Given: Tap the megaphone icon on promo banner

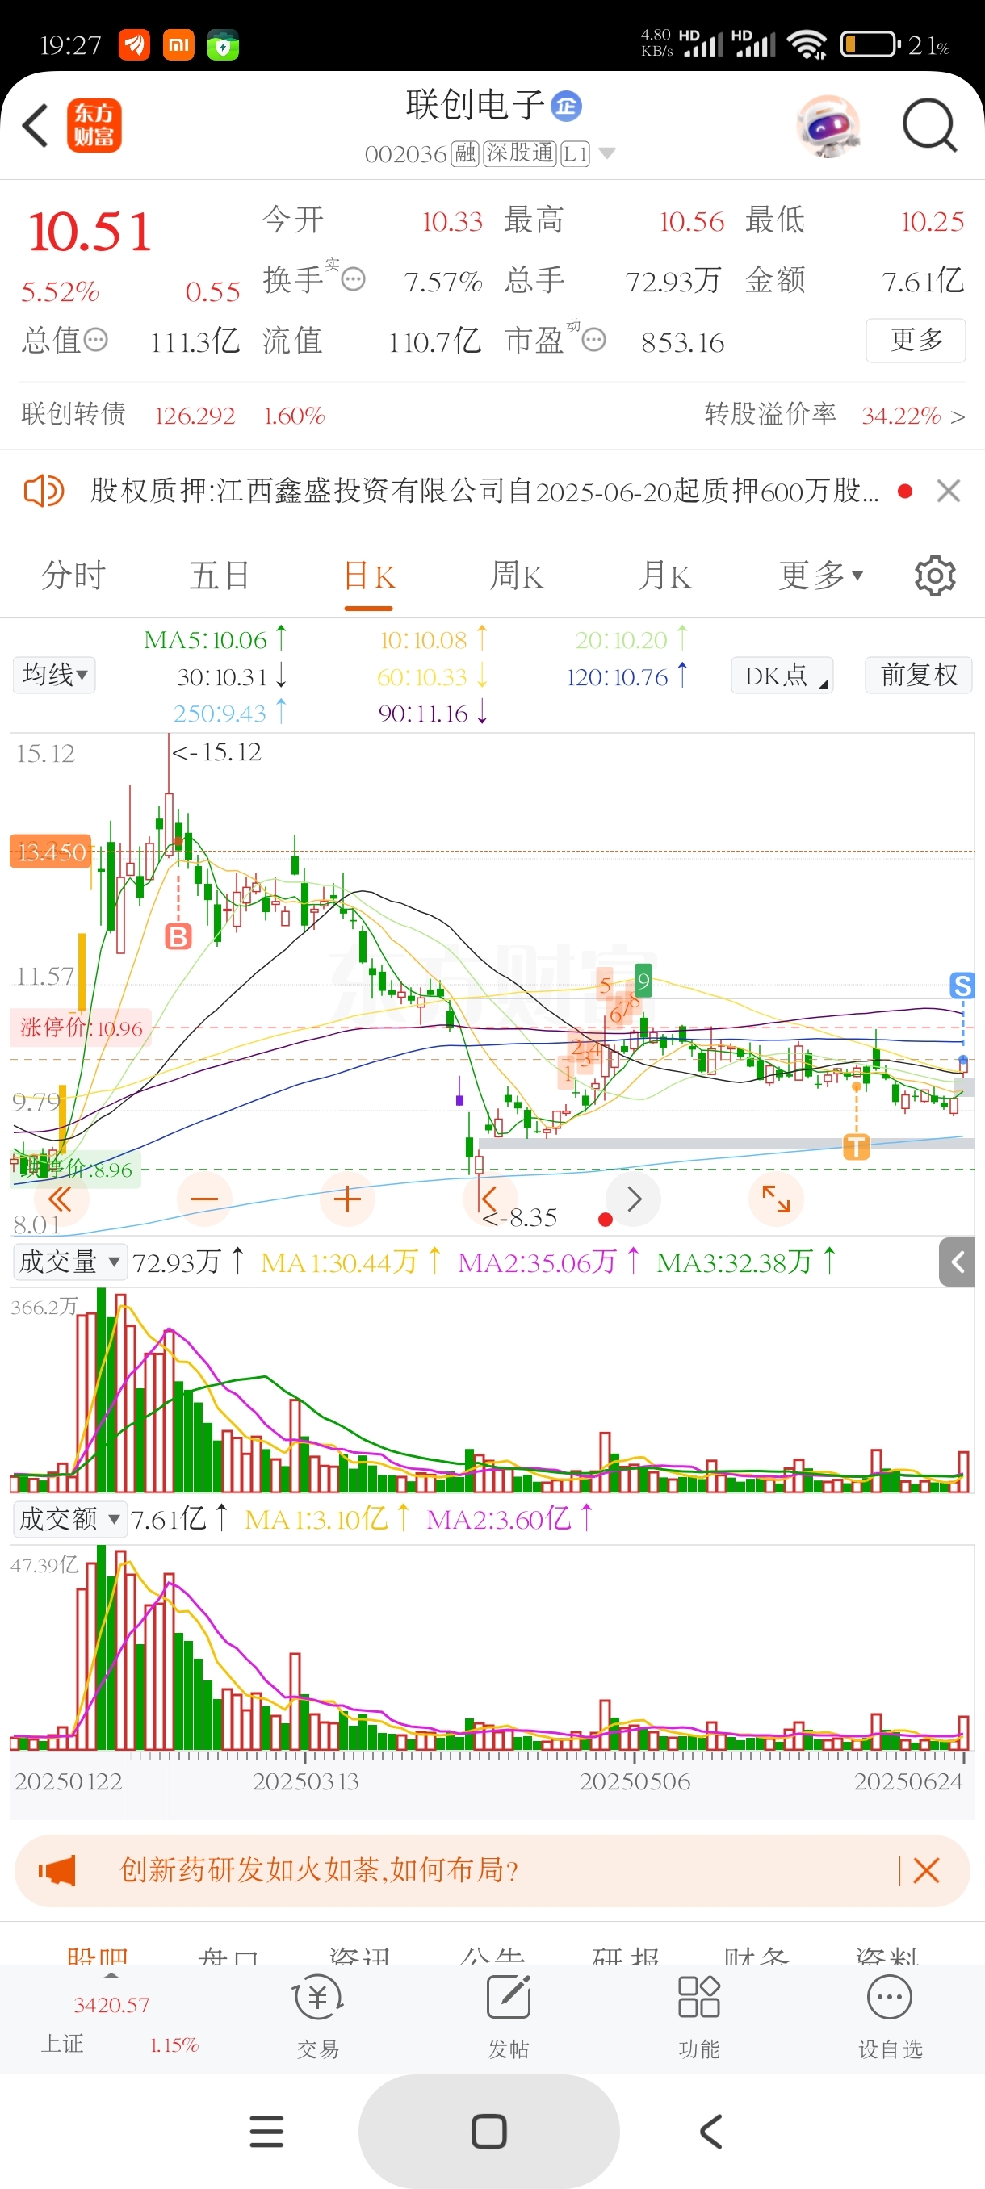Looking at the screenshot, I should pos(57,1869).
